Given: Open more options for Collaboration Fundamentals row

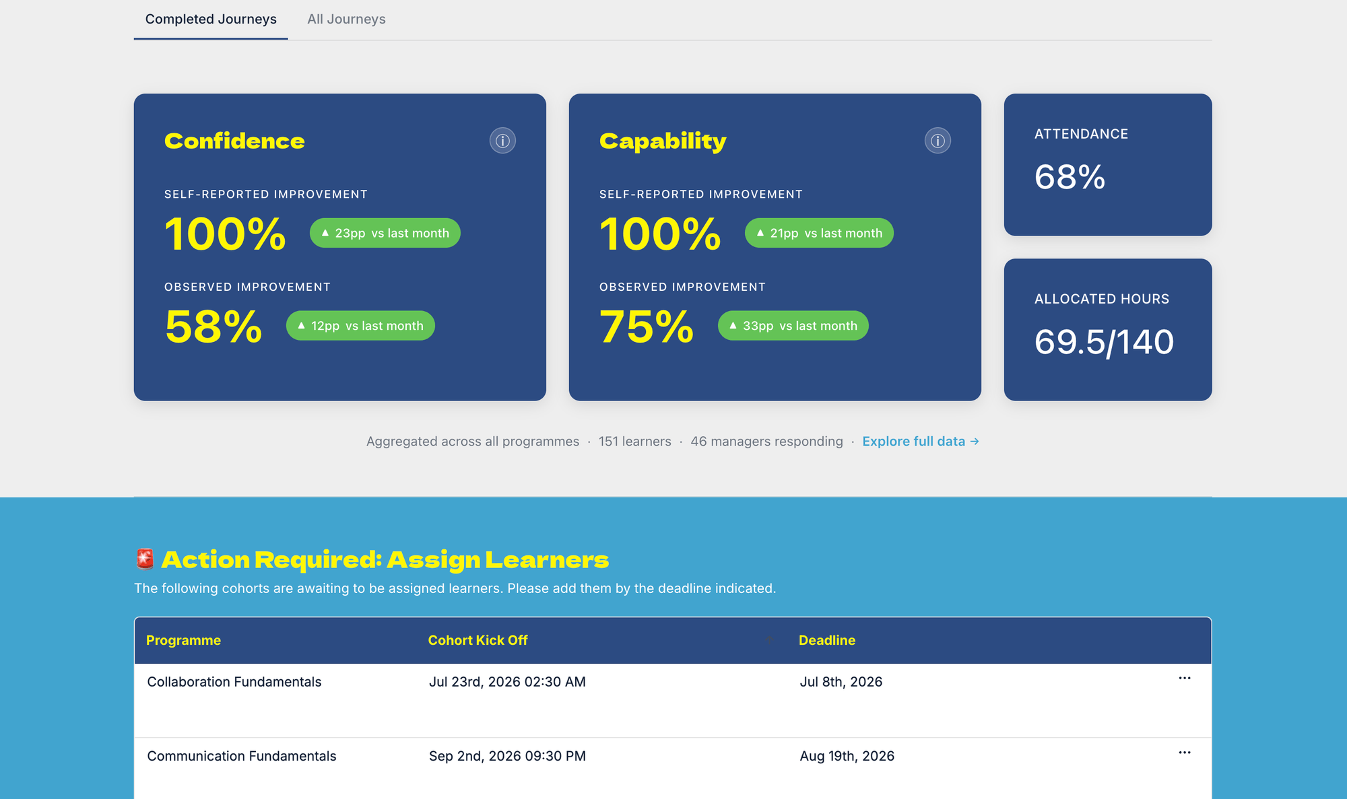Looking at the screenshot, I should (1185, 679).
